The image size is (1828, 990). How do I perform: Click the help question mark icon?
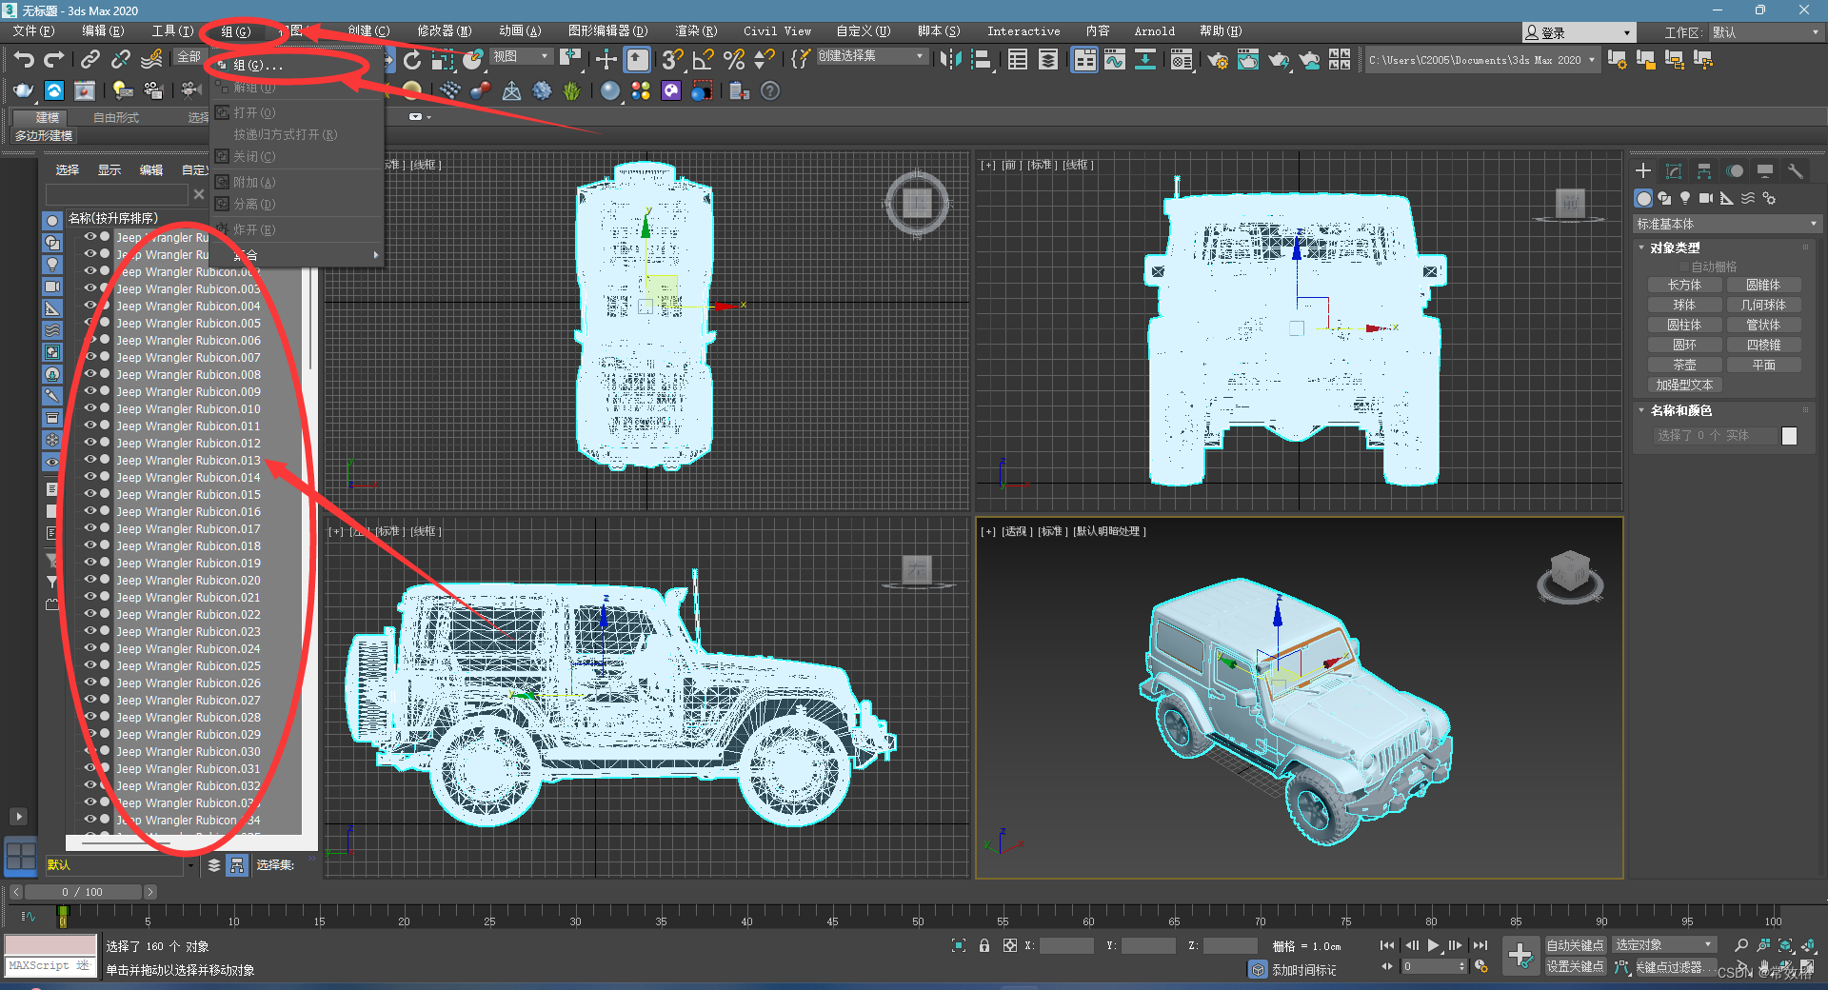click(x=770, y=90)
